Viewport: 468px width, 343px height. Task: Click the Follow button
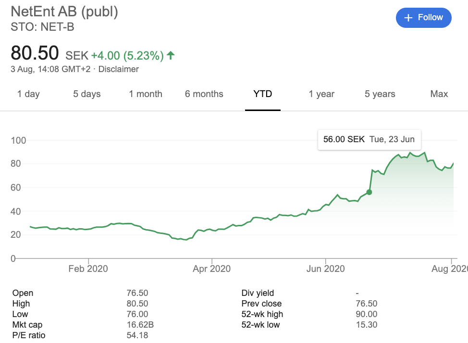pos(423,18)
